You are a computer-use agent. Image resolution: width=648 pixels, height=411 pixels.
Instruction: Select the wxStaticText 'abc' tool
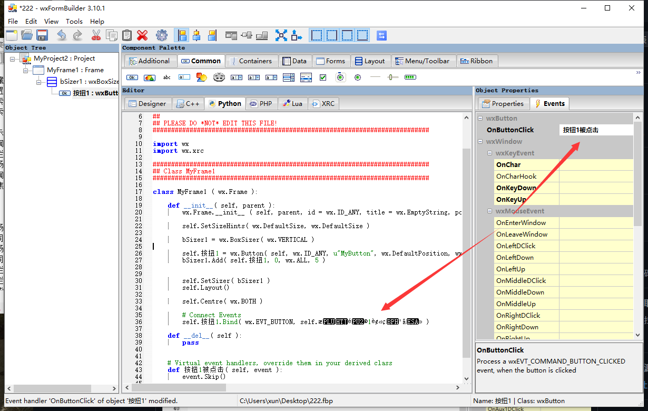coord(166,77)
